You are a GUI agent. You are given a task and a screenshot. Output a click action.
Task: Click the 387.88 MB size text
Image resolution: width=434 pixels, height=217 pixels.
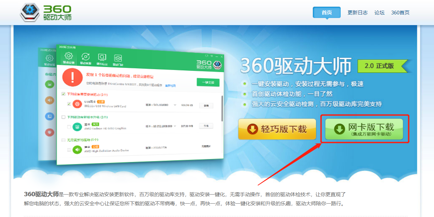pos(187,126)
